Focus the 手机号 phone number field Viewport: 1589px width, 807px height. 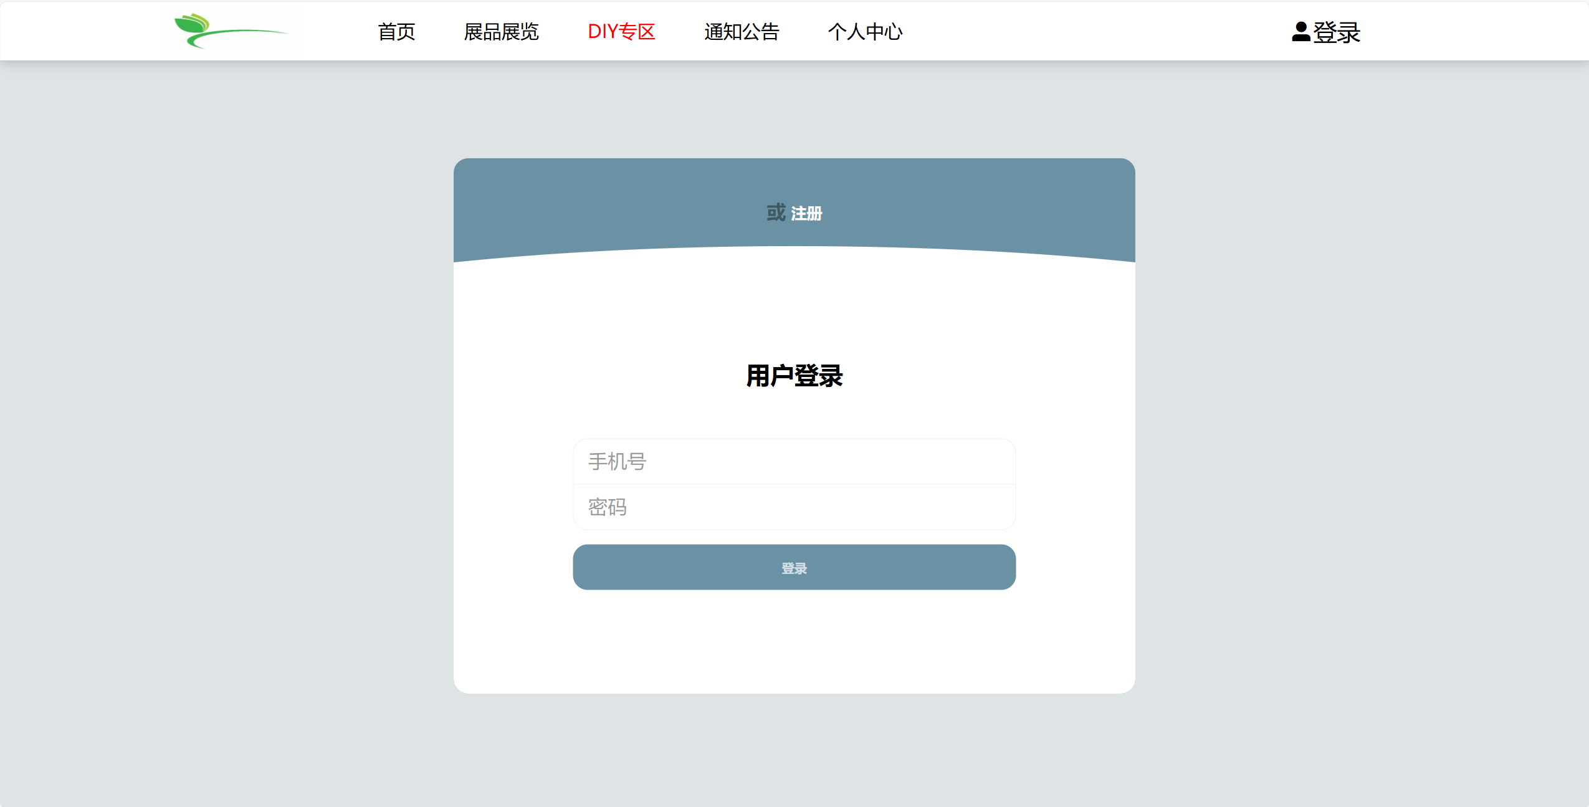click(794, 462)
